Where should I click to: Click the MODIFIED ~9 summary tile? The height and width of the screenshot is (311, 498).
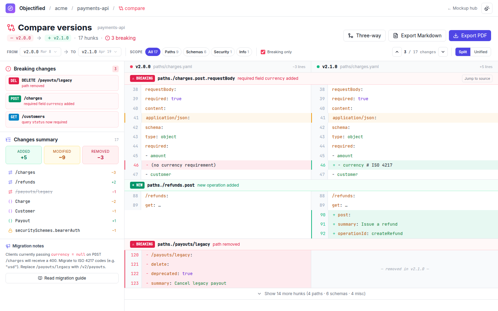point(62,155)
